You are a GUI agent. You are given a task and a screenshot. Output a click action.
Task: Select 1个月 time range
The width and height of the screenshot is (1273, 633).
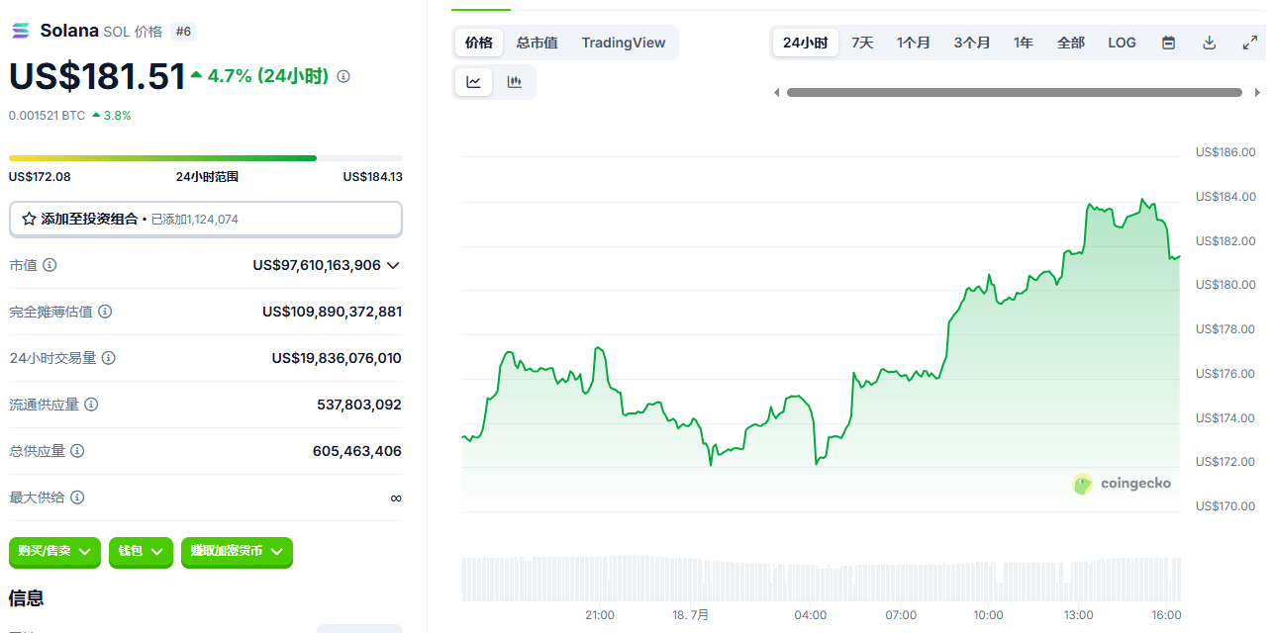click(x=914, y=43)
